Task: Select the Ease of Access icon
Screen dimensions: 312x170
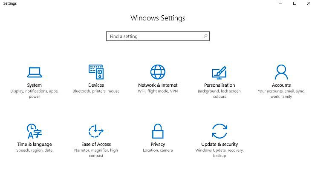Action: pos(96,131)
